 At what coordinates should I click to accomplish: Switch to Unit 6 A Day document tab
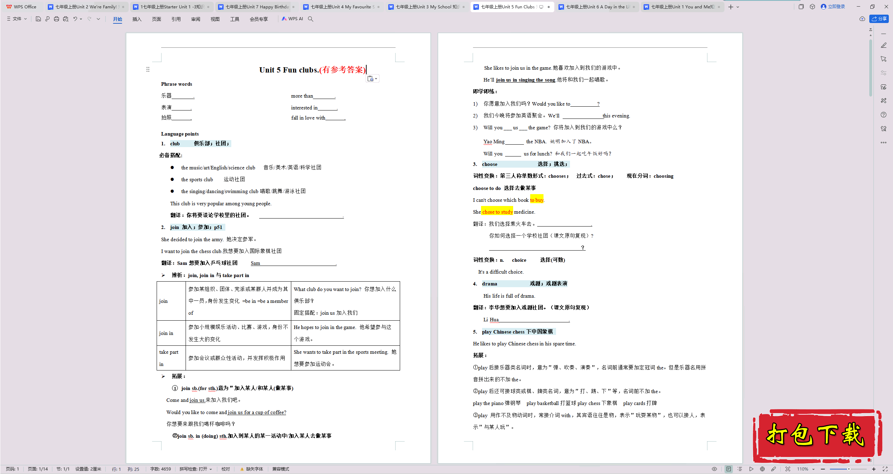[x=598, y=7]
